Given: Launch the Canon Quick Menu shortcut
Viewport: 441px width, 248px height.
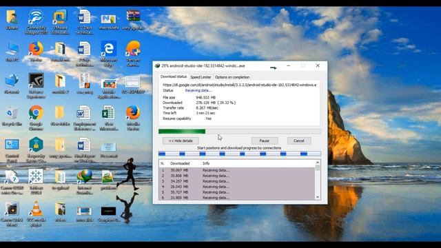Looking at the screenshot, I should click(12, 214).
